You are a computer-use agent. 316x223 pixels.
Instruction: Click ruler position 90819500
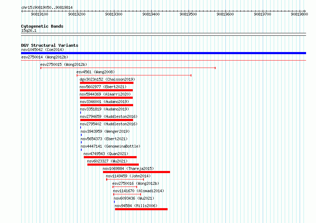(x=188, y=14)
